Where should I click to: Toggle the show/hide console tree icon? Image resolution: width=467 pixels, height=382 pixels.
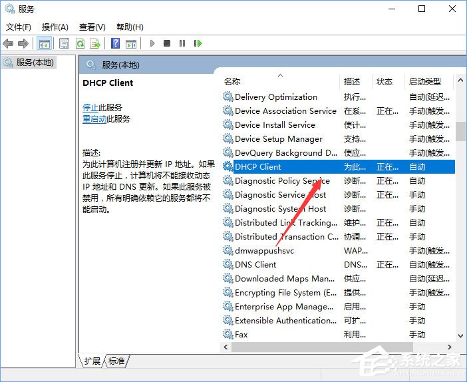[45, 43]
